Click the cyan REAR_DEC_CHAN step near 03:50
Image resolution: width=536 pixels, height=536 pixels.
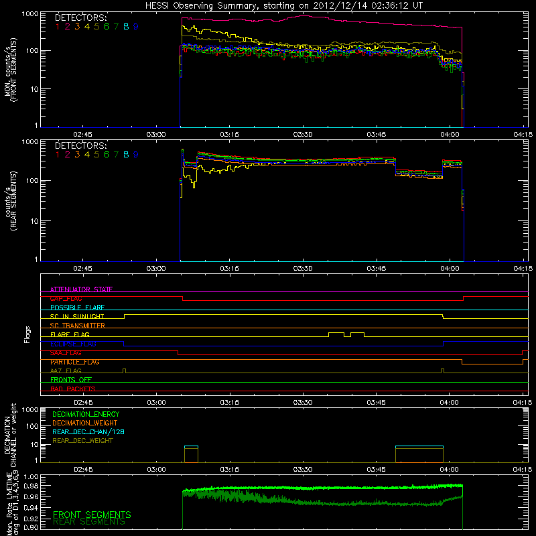tap(419, 446)
